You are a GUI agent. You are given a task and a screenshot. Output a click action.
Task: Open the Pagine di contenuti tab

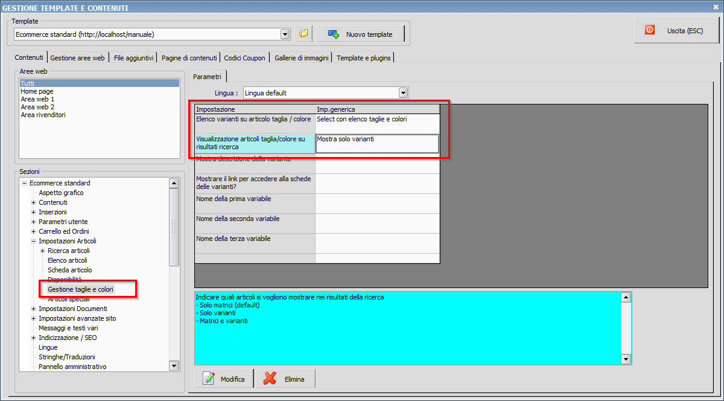189,58
